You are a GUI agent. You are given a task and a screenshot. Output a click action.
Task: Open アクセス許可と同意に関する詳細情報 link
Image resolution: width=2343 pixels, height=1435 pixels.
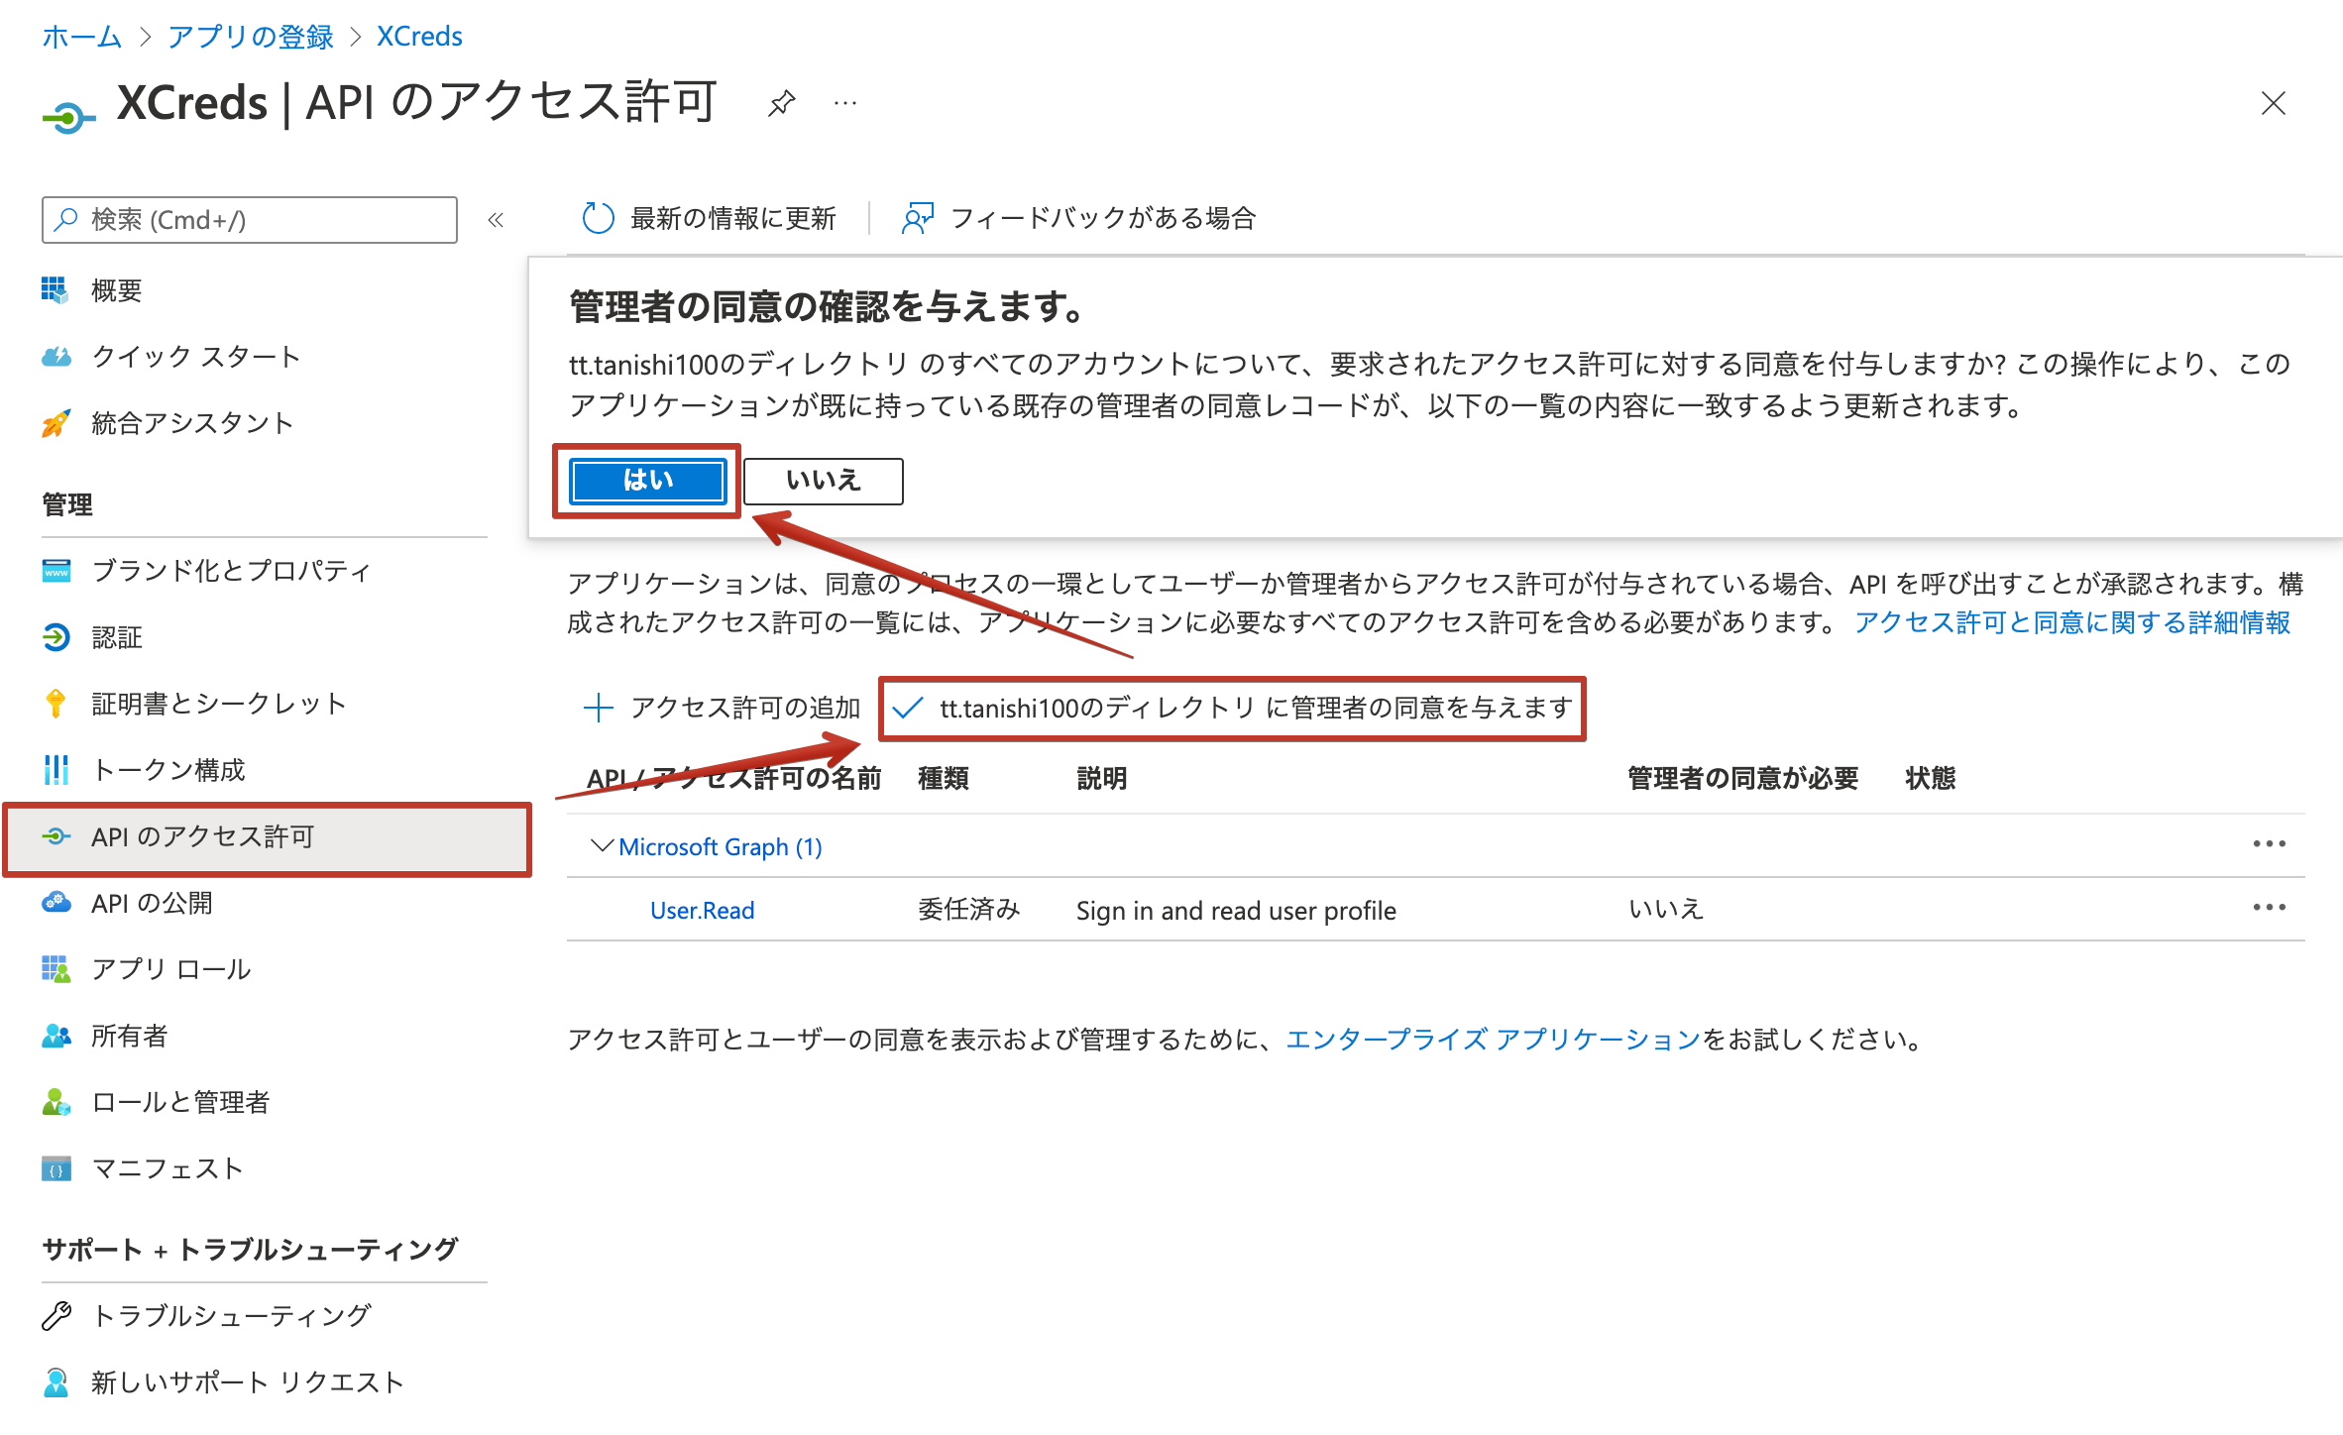coord(2072,622)
